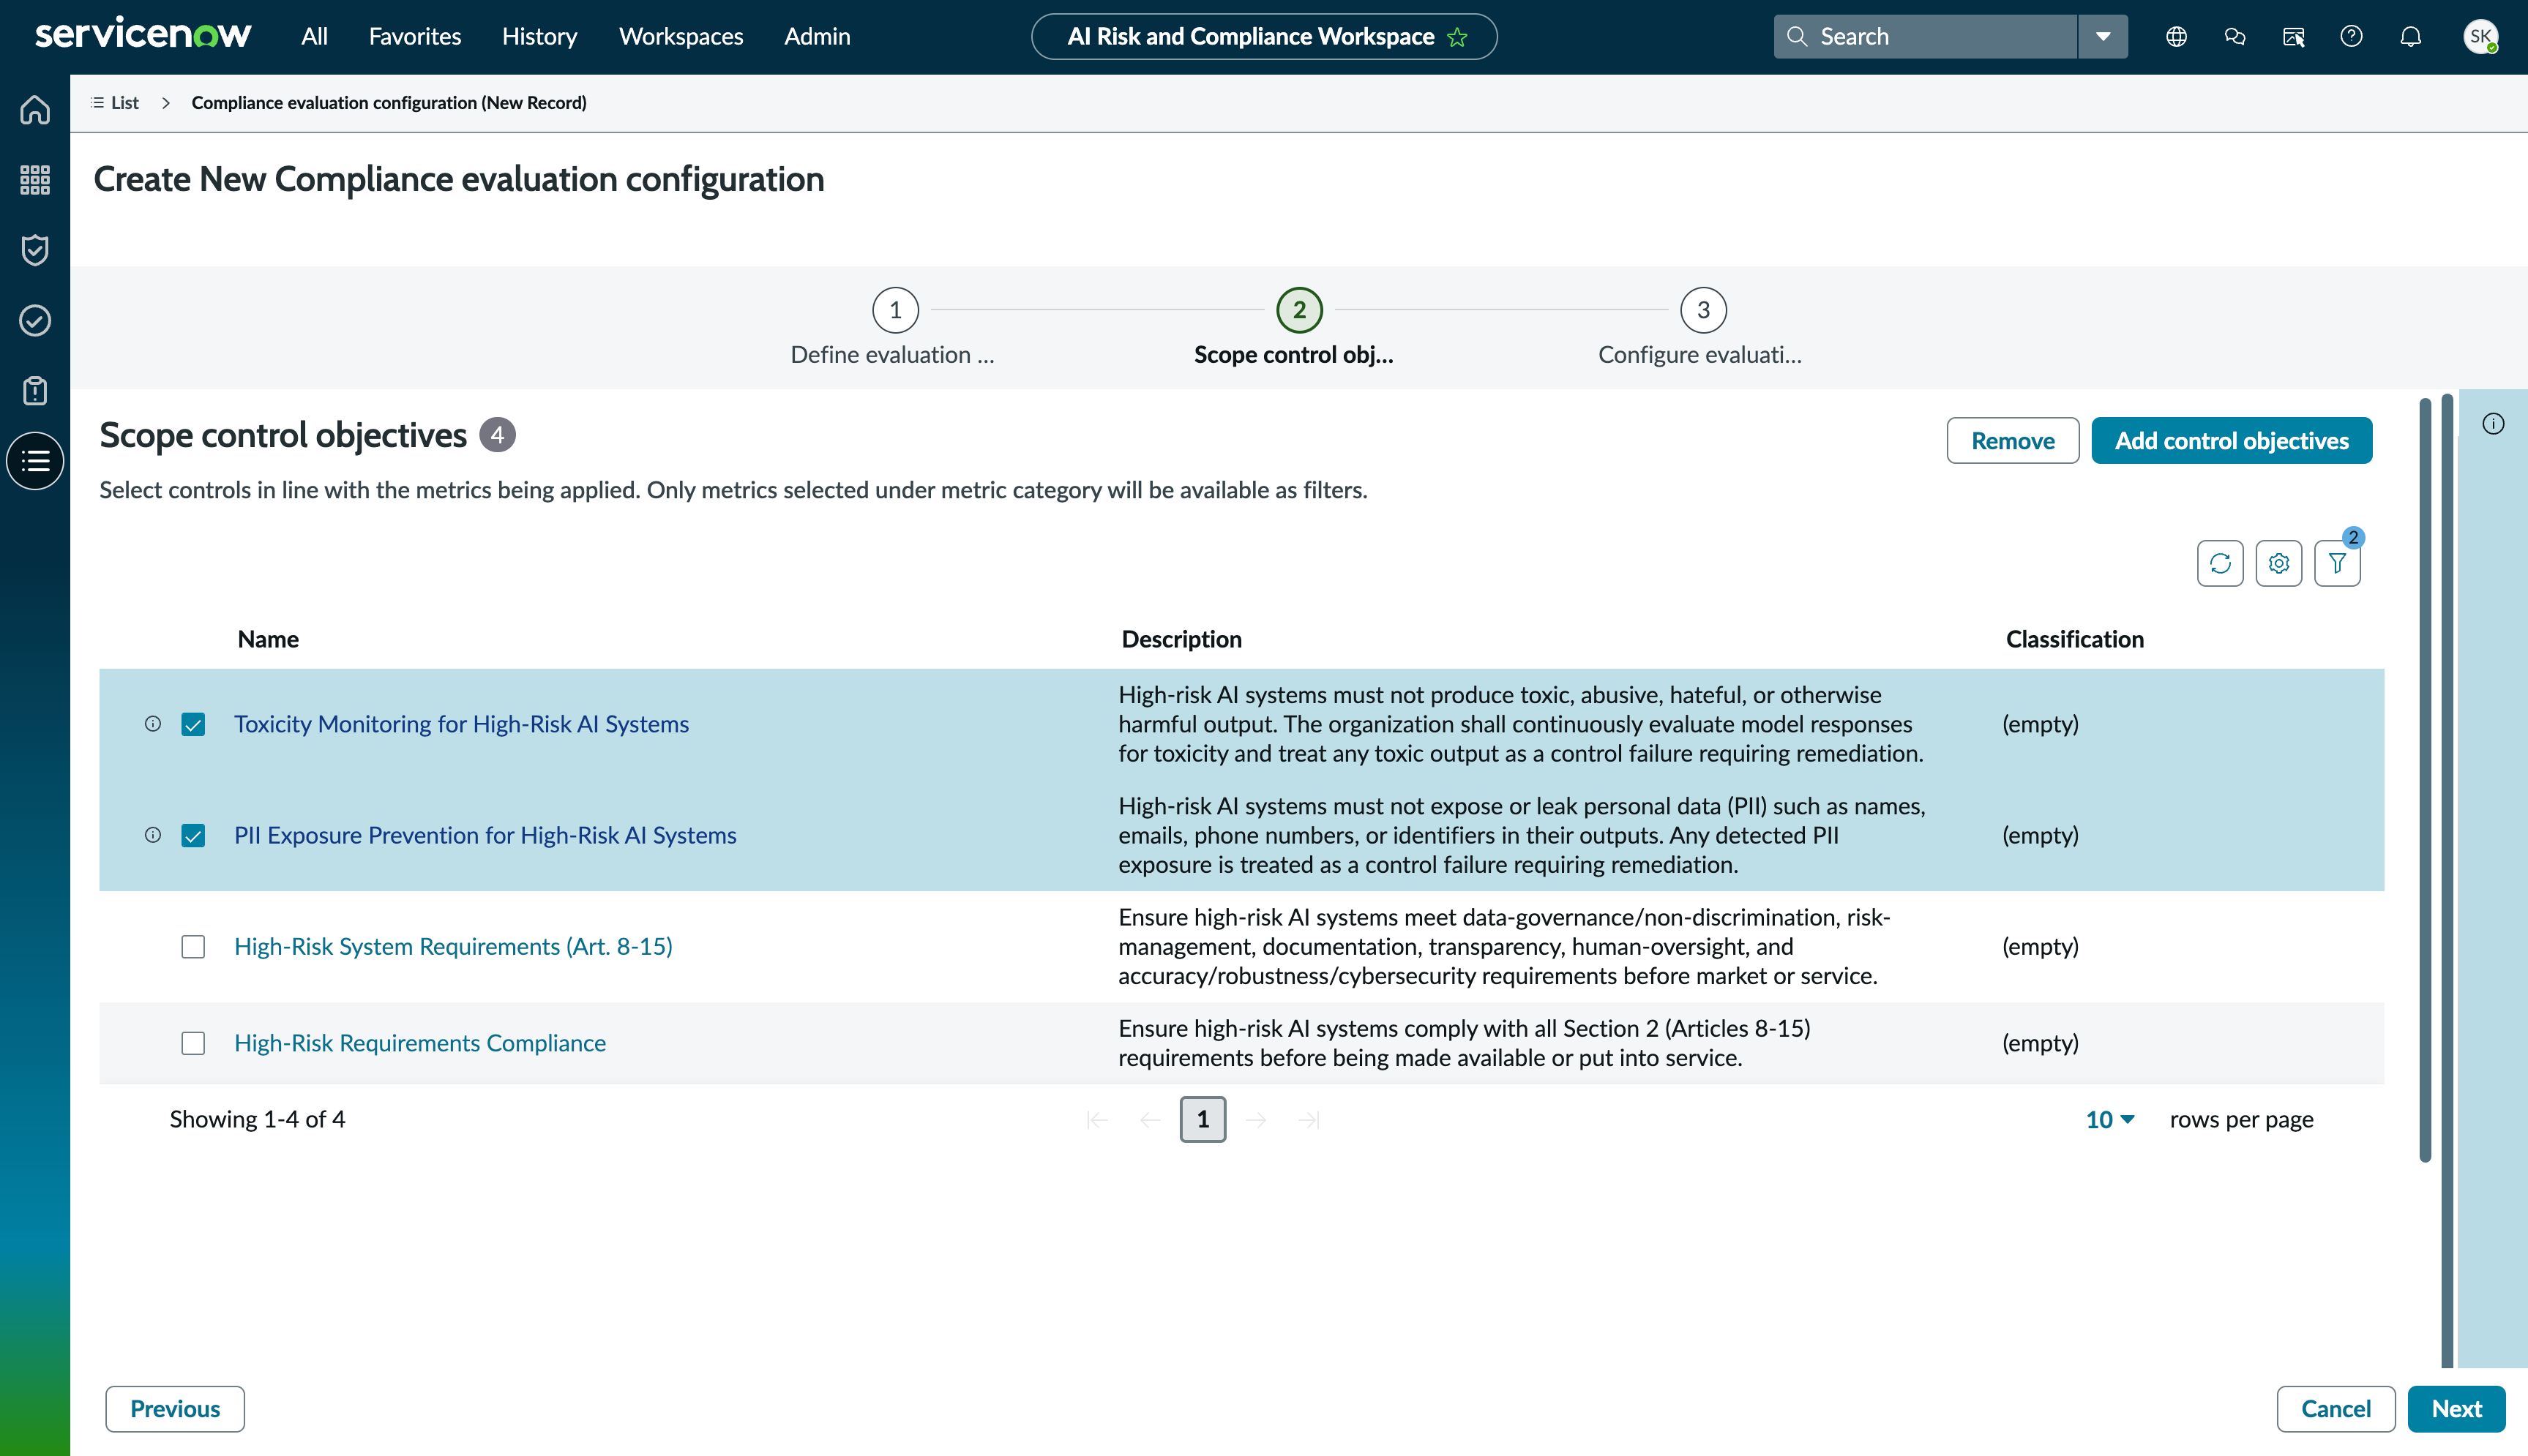Sort by Classification column header
The image size is (2528, 1456).
pos(2075,639)
